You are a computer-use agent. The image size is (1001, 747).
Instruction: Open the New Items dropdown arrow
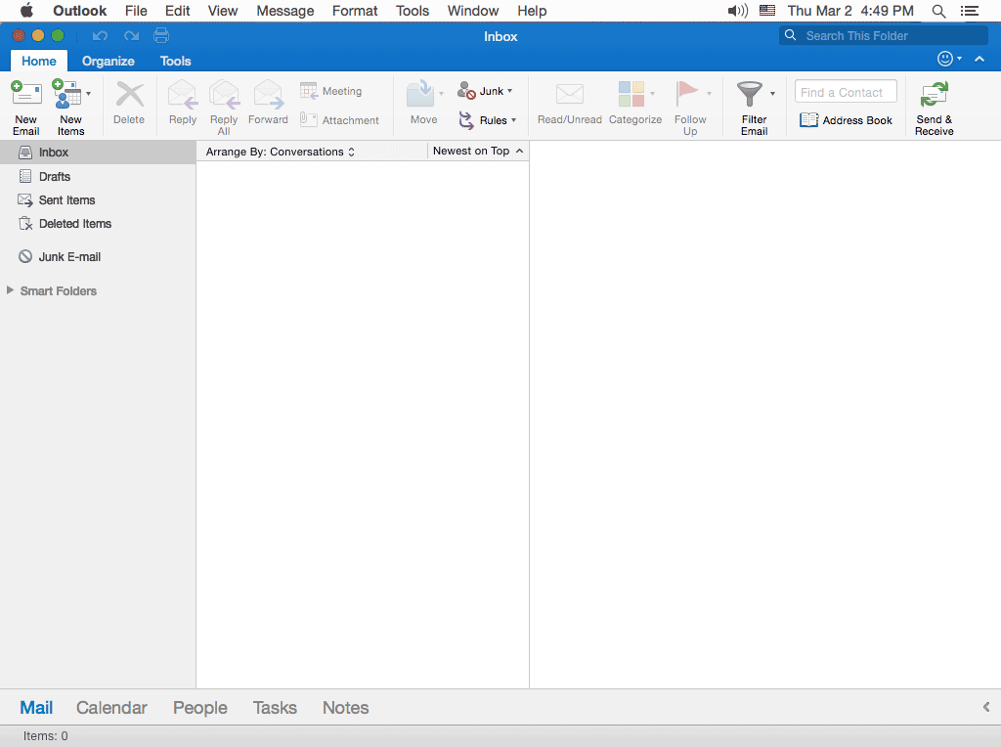click(x=89, y=94)
